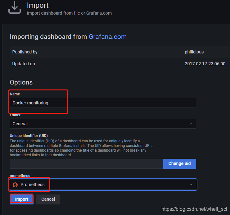Click the Published by label
Screen dimensions: 230x215
pyautogui.click(x=25, y=52)
